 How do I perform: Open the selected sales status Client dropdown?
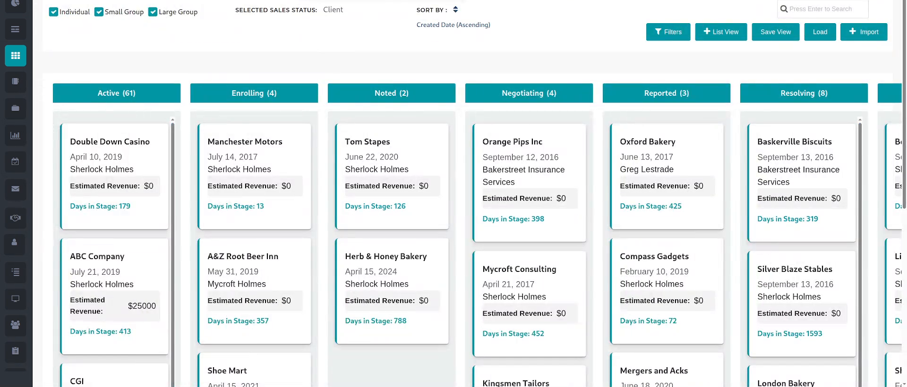pyautogui.click(x=333, y=9)
